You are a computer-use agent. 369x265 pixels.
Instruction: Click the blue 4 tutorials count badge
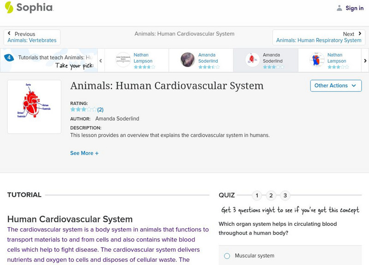[x=9, y=58]
